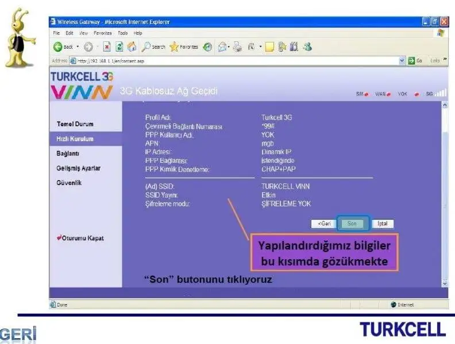The height and width of the screenshot is (344, 455).
Task: Click the 'Dinamik IP' value
Action: [276, 152]
